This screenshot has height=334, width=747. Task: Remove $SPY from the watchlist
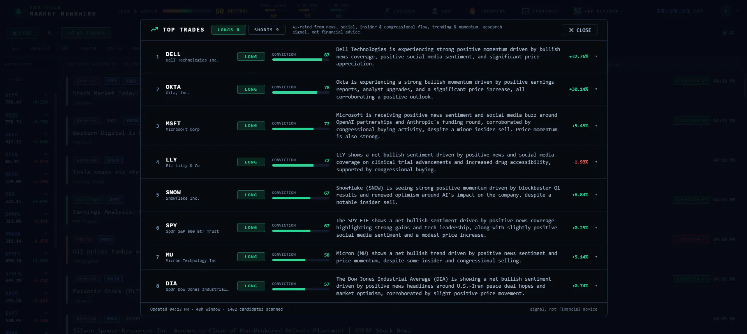click(x=46, y=95)
